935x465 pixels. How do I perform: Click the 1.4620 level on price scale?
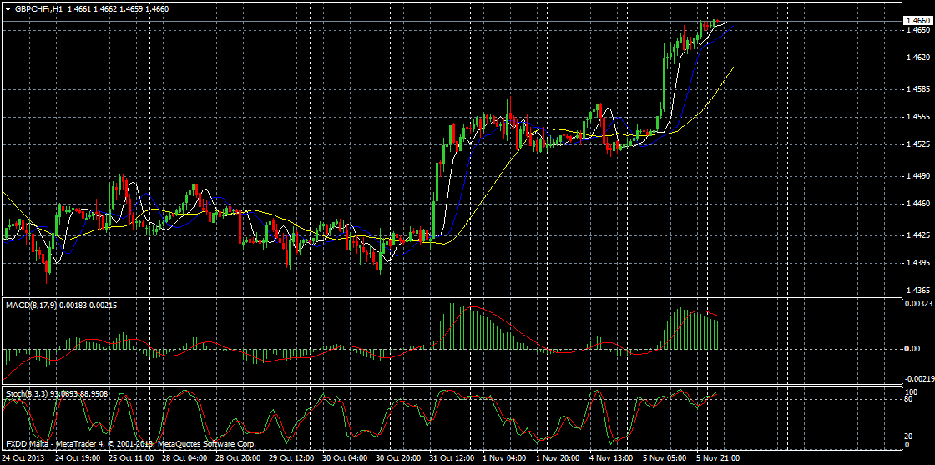tap(917, 58)
